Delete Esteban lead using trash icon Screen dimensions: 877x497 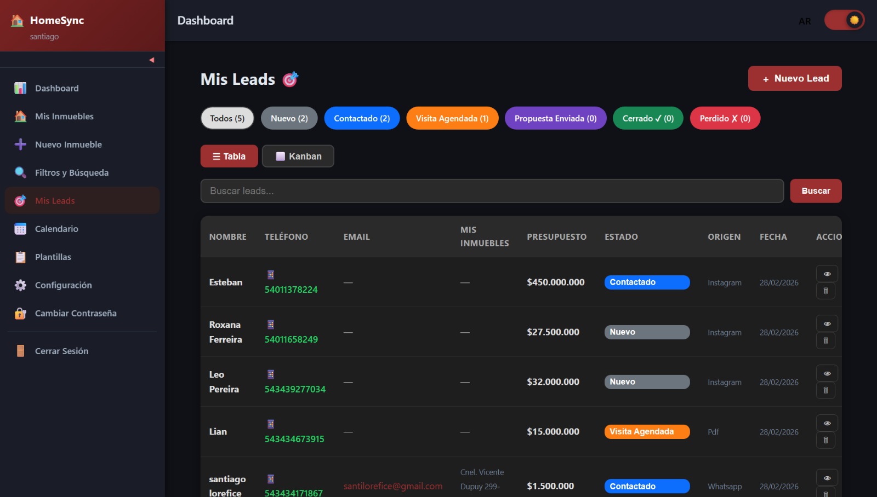pos(826,291)
